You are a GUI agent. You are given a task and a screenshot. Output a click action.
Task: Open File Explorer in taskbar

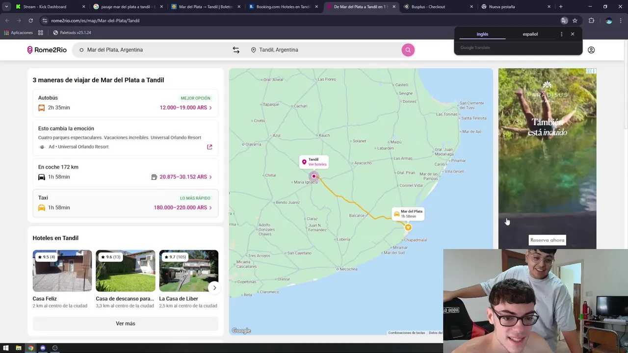18,348
